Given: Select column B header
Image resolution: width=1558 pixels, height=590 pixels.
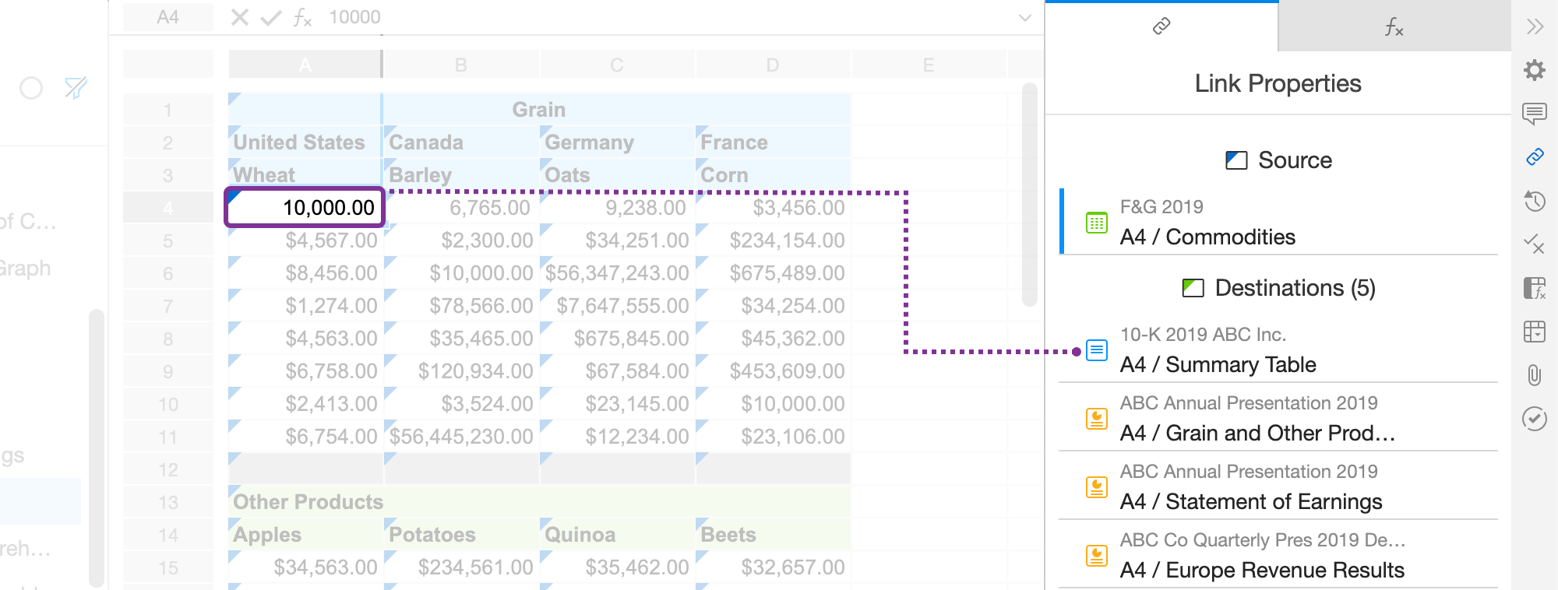Looking at the screenshot, I should tap(461, 65).
